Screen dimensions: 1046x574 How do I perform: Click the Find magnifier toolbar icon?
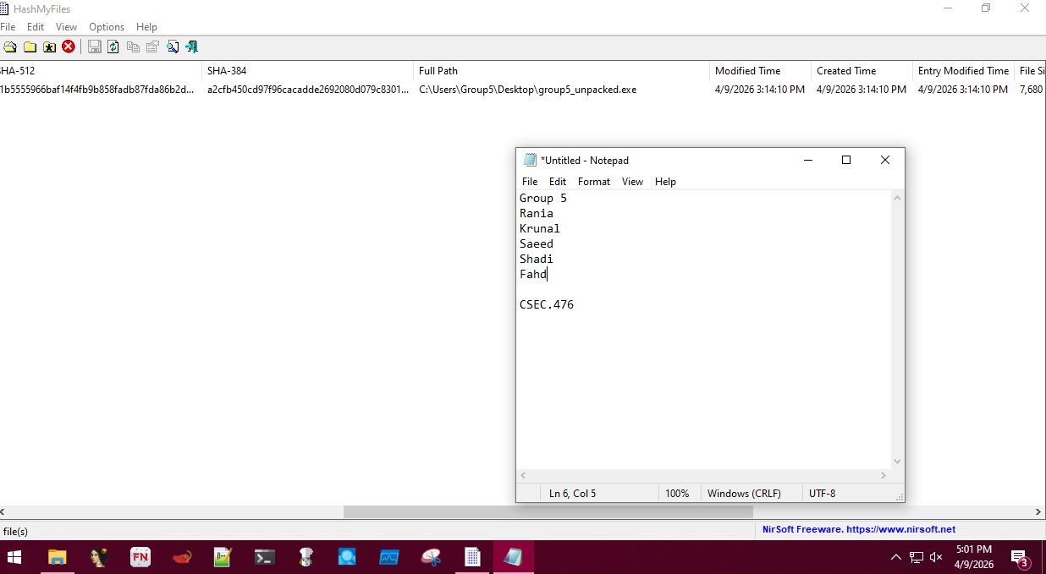coord(173,47)
